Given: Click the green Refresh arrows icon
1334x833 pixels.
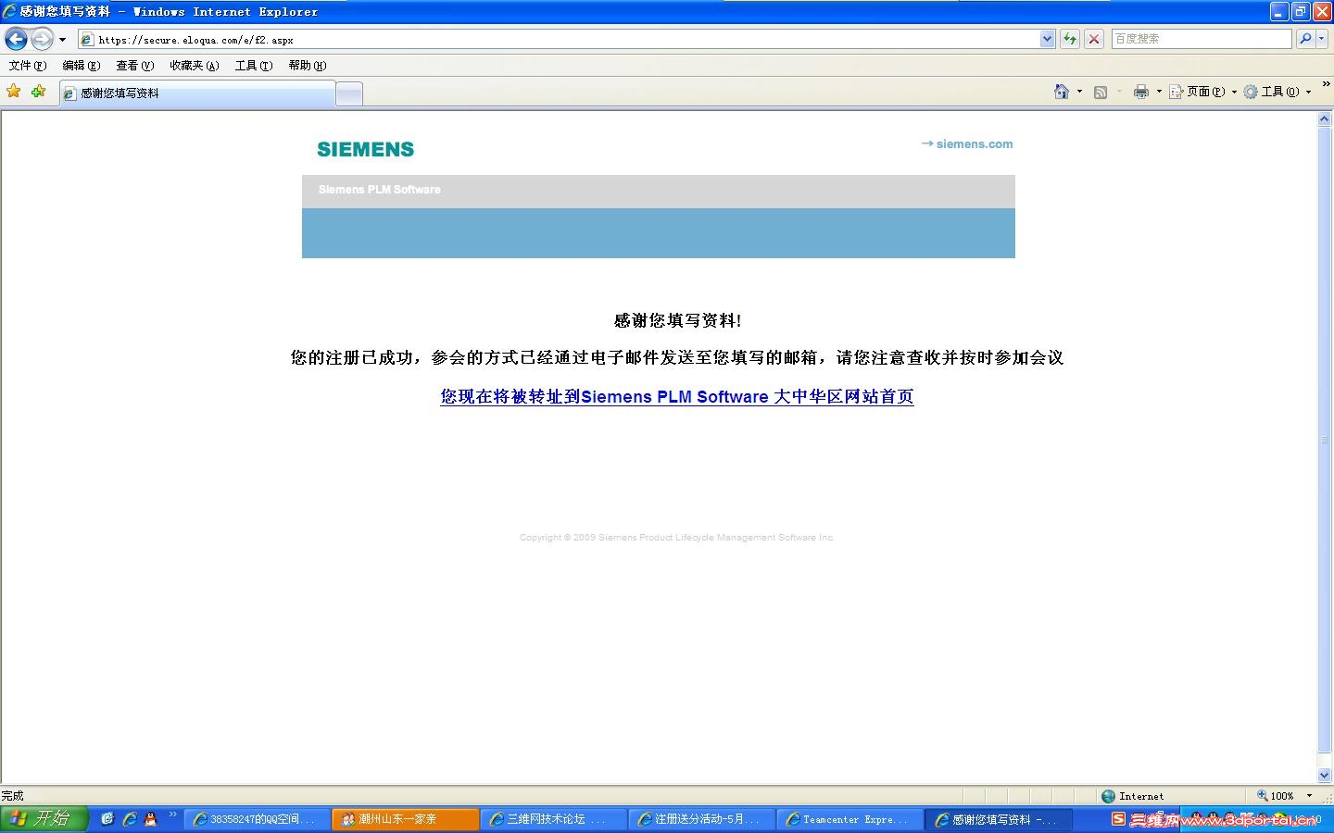Looking at the screenshot, I should pyautogui.click(x=1070, y=39).
